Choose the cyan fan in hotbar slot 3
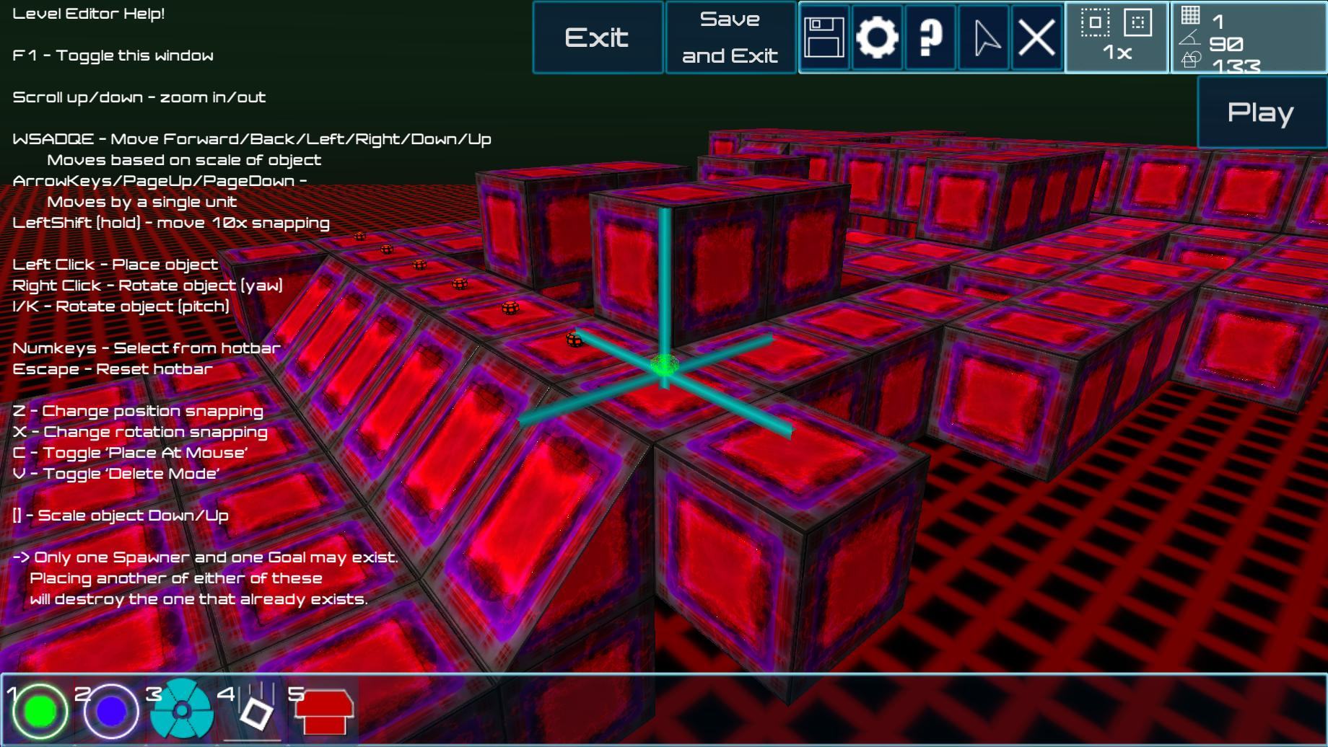Screen dimensions: 1328x747 181,710
